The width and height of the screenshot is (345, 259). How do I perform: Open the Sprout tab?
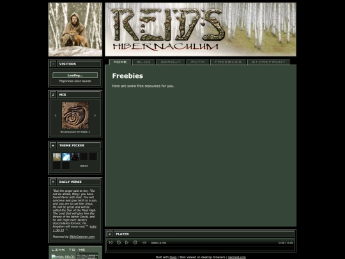pos(171,62)
